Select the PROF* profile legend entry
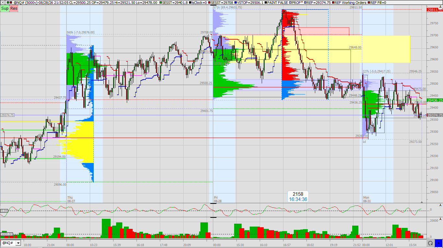 point(296,3)
